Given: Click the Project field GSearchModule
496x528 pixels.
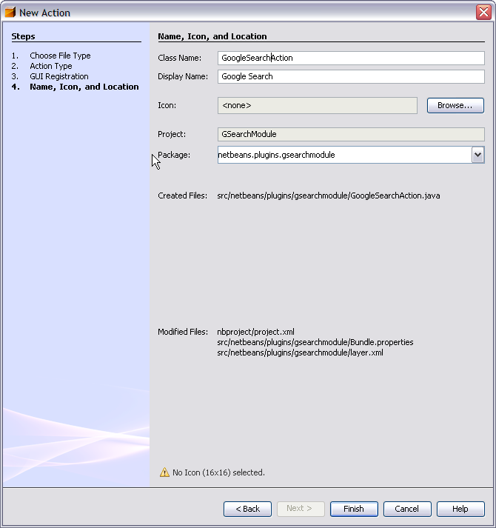Looking at the screenshot, I should pos(351,134).
